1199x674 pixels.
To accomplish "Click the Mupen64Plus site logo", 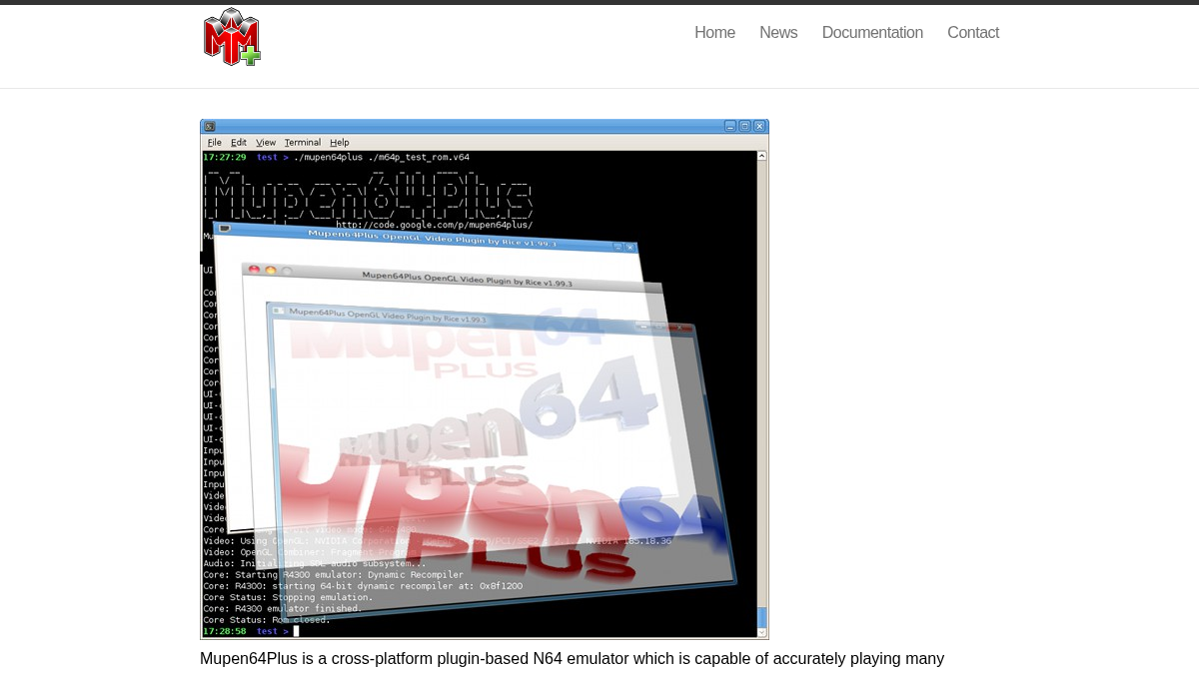I will (x=232, y=37).
